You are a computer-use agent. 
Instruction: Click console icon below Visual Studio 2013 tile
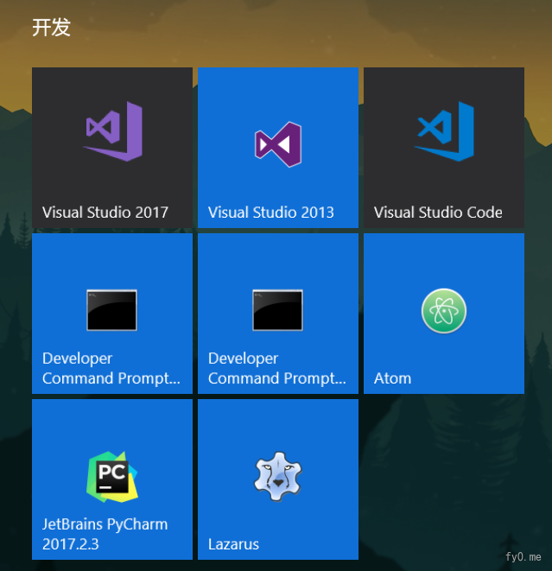(x=277, y=310)
